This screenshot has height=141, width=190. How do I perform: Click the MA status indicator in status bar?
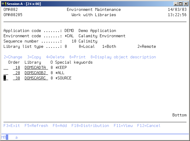point(4,137)
